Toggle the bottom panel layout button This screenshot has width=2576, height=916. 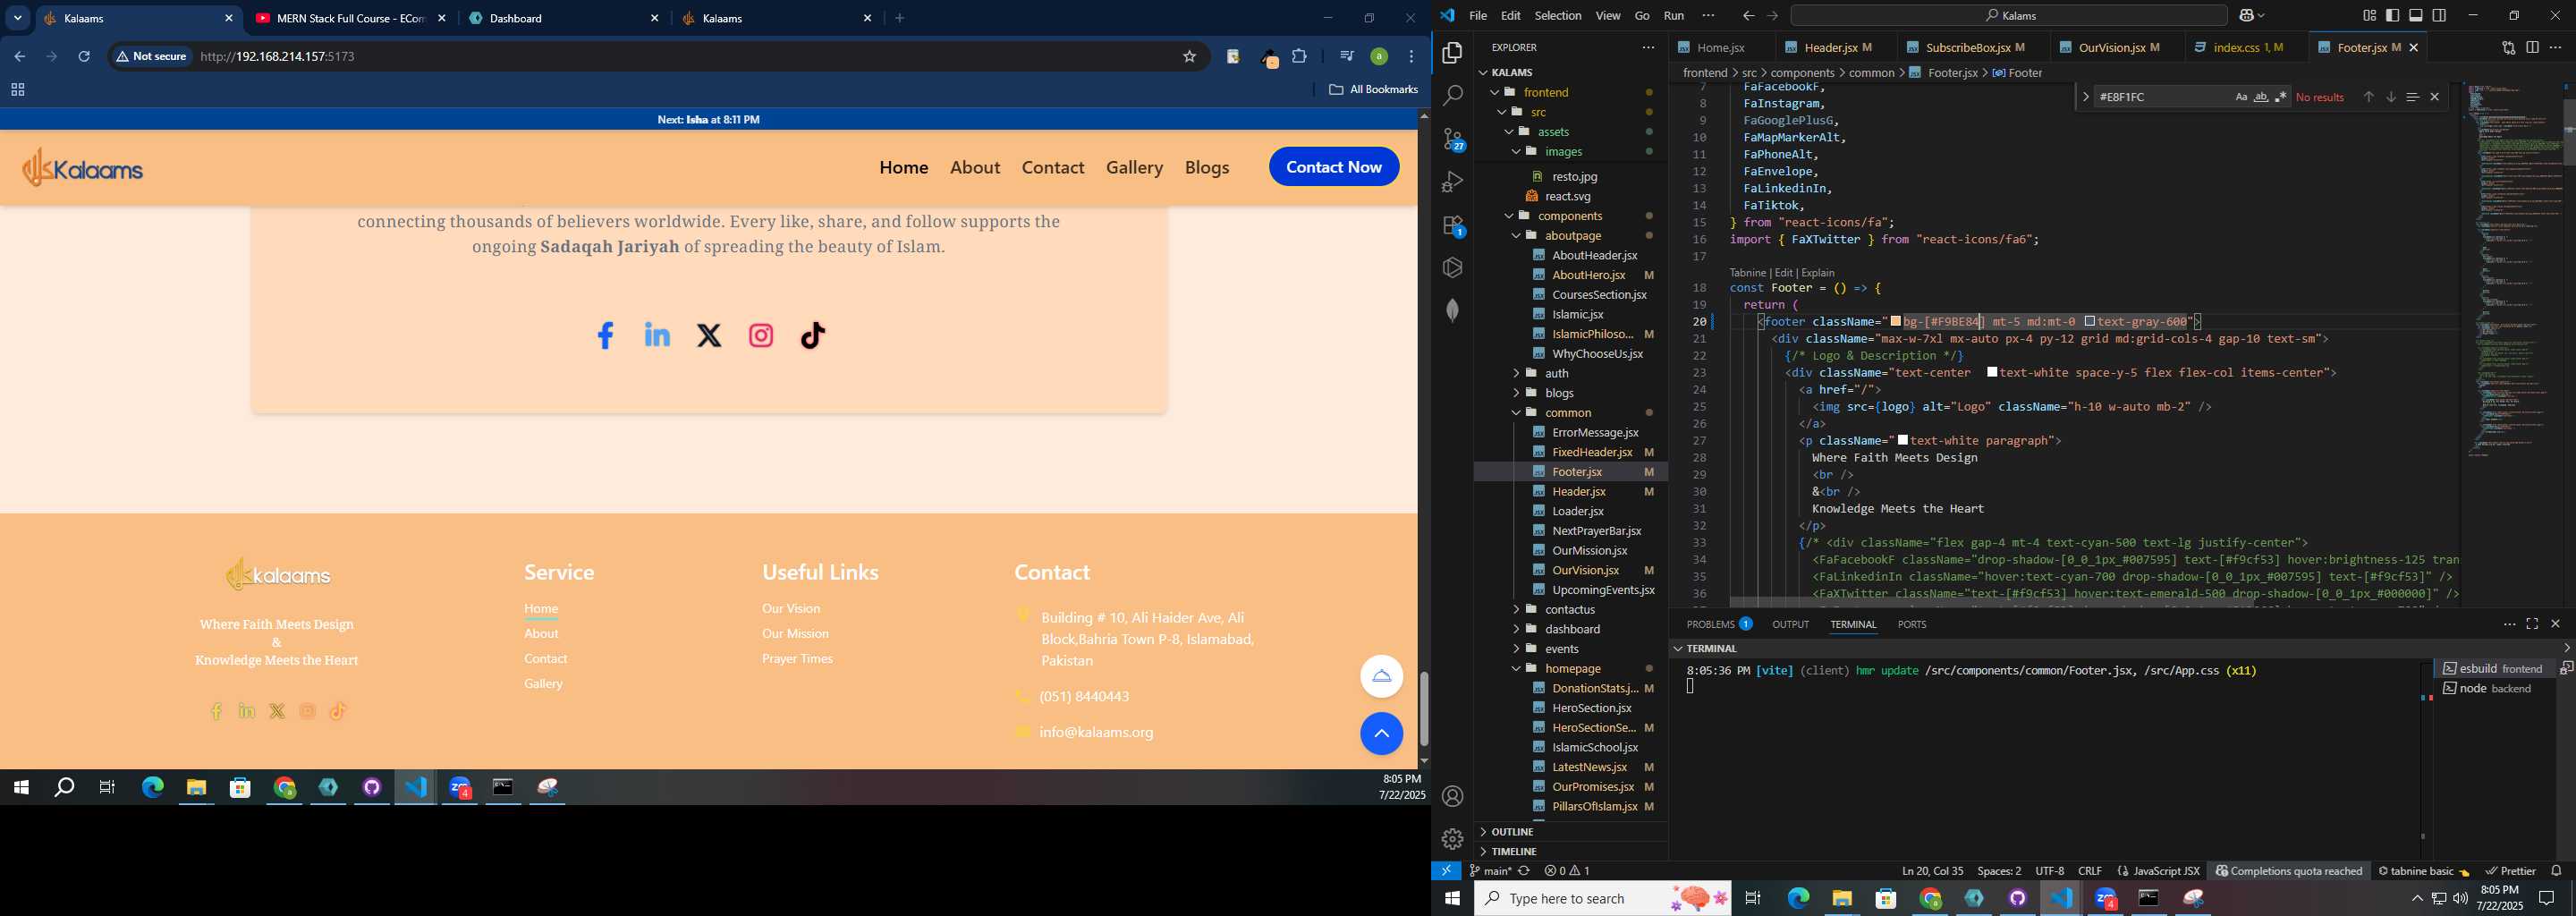(2416, 15)
